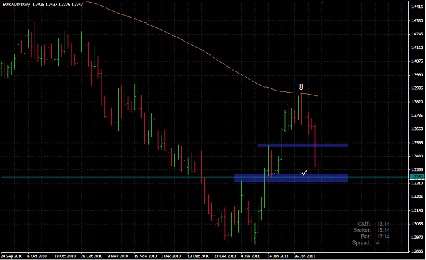The width and height of the screenshot is (426, 260).
Task: Click the 18 Oct 2010 date label
Action: click(65, 256)
